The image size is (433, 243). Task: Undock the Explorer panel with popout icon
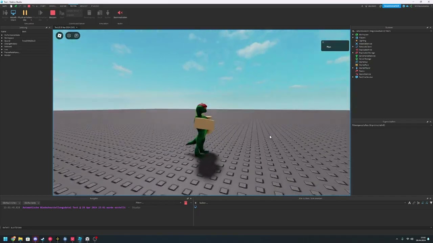tap(427, 28)
